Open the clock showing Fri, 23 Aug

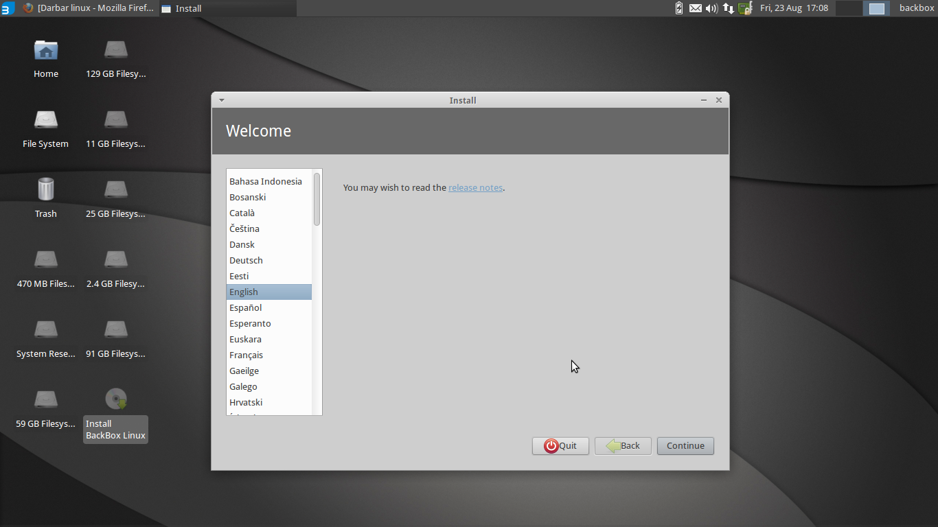pos(794,8)
